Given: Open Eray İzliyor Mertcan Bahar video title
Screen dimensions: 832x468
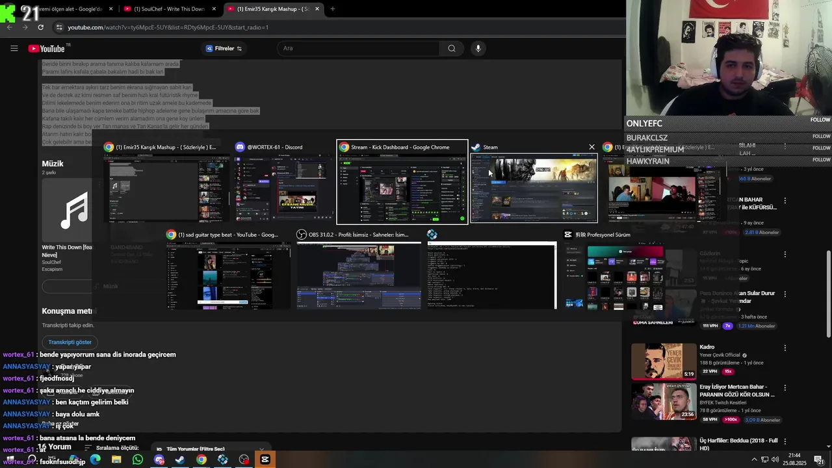Looking at the screenshot, I should (x=737, y=391).
